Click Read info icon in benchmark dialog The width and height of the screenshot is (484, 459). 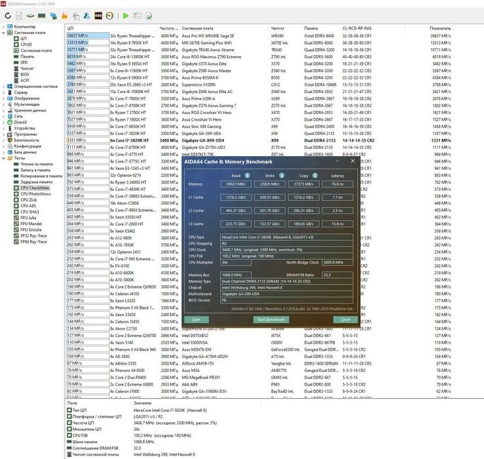click(247, 175)
